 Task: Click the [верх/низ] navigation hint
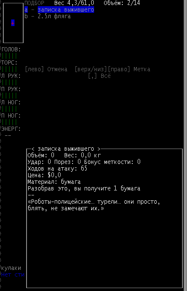(x=91, y=69)
